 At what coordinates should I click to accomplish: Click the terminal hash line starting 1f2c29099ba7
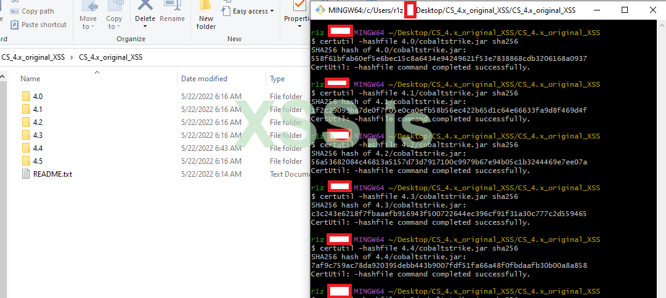(449, 110)
